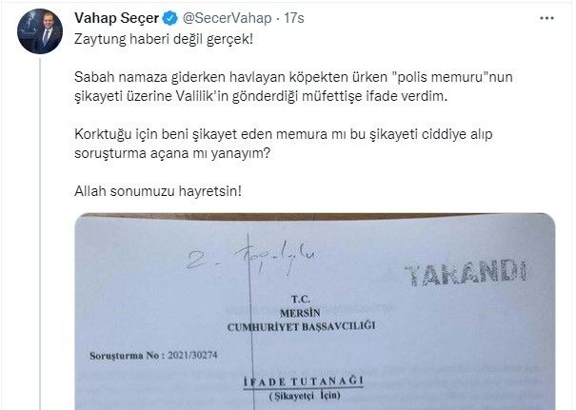
Task: Open the @SecerVahap handle link
Action: coord(227,18)
